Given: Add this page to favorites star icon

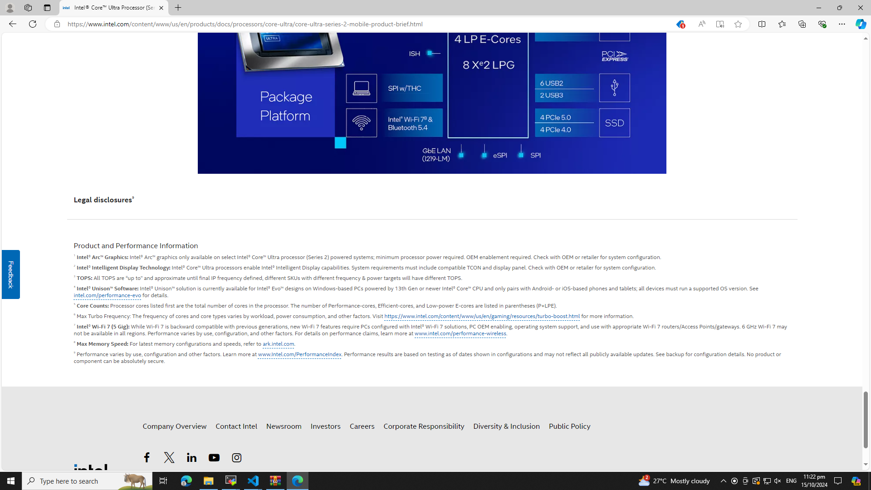Looking at the screenshot, I should point(738,24).
